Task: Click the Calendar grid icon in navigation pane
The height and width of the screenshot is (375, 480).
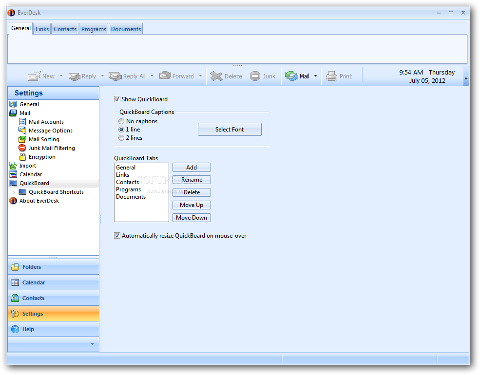Action: (x=15, y=282)
